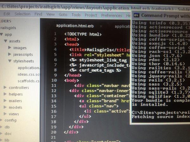The image size is (190, 142).
Task: Click the Command Prompt title bar
Action: 161,15
